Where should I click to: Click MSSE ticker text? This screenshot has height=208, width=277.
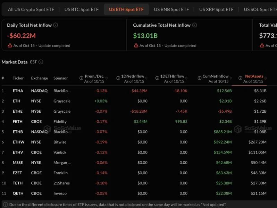(x=18, y=162)
